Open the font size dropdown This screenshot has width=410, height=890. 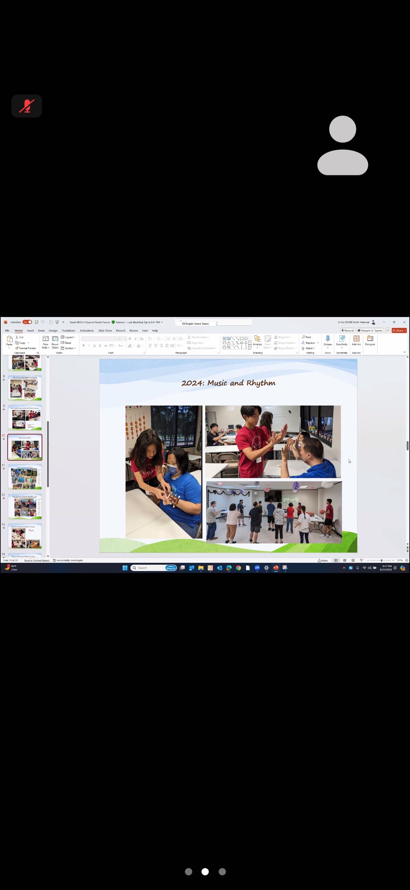(122, 338)
